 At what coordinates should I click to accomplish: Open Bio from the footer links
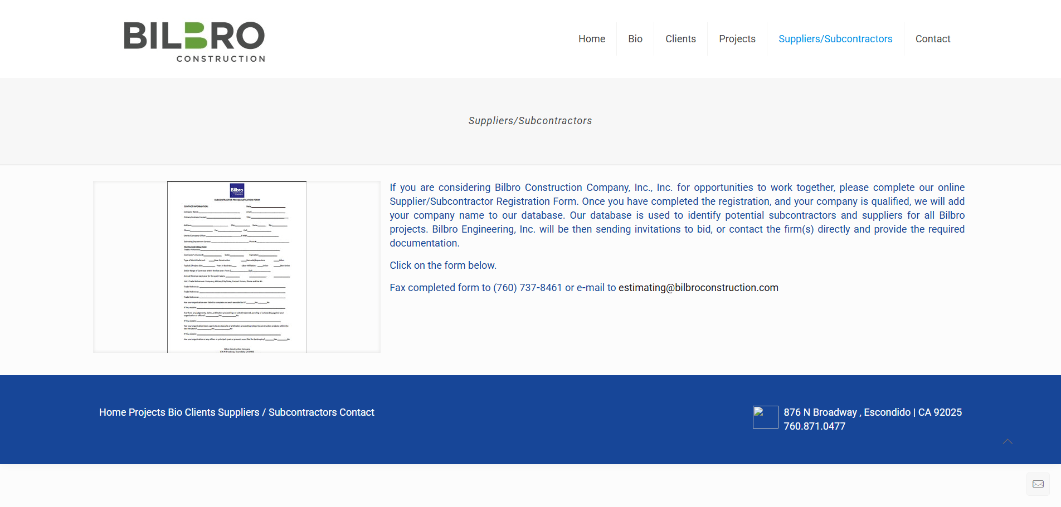coord(175,412)
